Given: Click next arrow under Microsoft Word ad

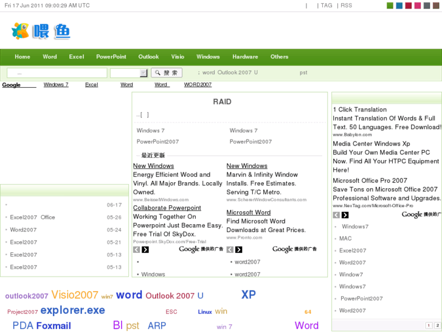Looking at the screenshot, I should point(239,250).
